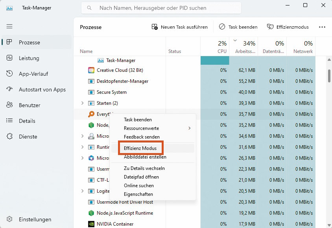
Task: Select Abbilddatei erstellen
Action: coord(153,157)
